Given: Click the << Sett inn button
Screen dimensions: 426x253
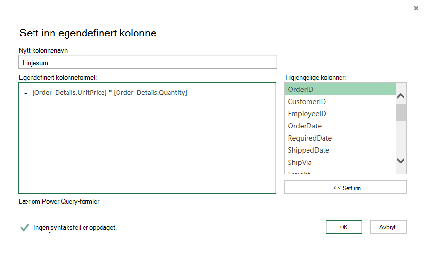Looking at the screenshot, I should (345, 187).
